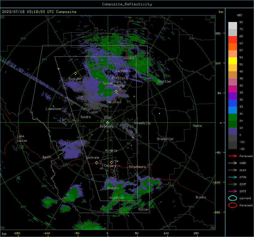Click the Lake Louise label
Viewport: 254px width, 237px height.
(22, 138)
